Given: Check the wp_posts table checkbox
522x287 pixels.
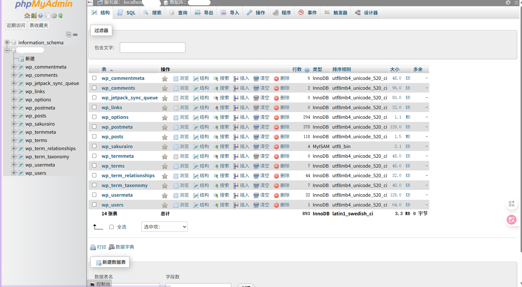Looking at the screenshot, I should click(94, 137).
